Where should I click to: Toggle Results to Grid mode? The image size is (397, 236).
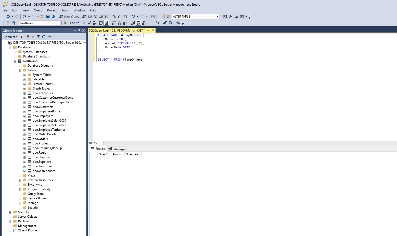tap(138, 23)
